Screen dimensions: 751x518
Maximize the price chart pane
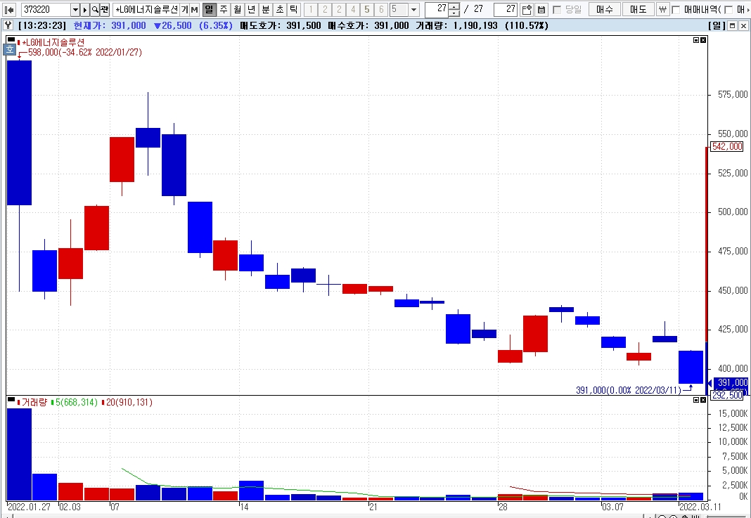pos(696,40)
